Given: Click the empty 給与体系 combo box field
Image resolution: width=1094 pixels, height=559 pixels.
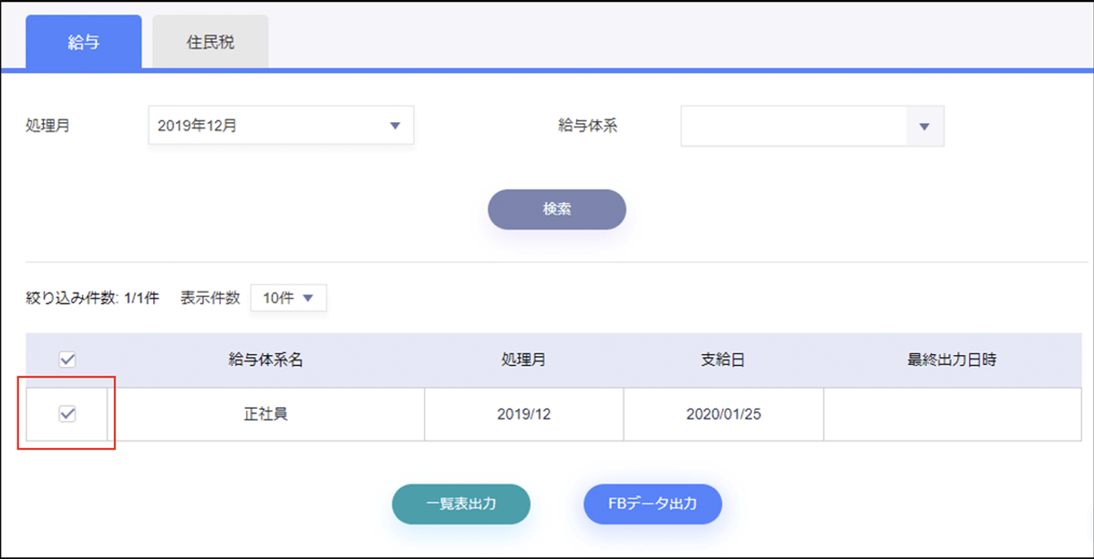Looking at the screenshot, I should point(793,127).
